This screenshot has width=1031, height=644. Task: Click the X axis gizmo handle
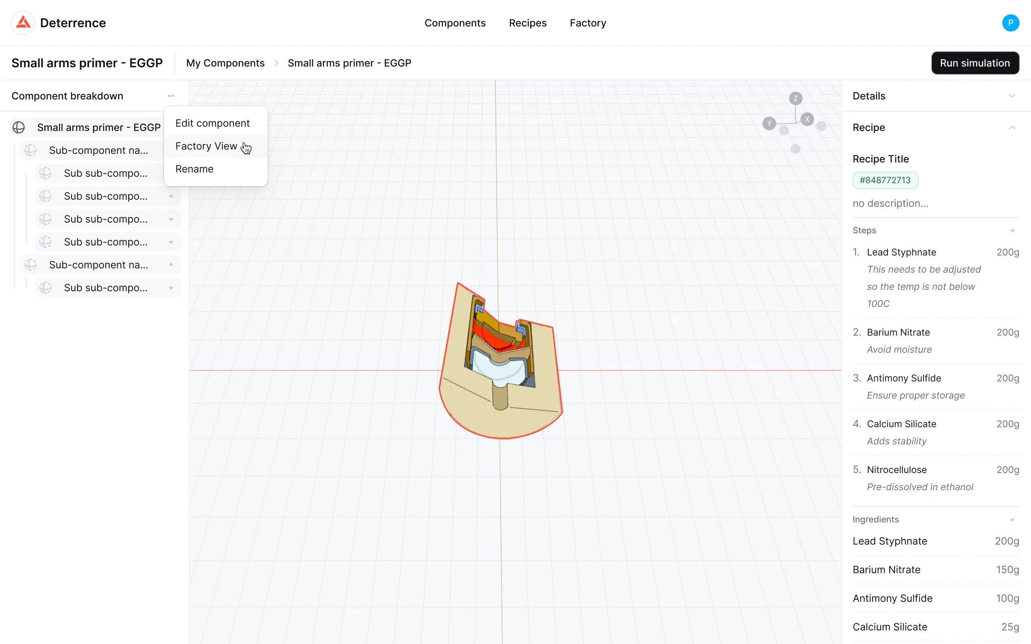(x=807, y=119)
